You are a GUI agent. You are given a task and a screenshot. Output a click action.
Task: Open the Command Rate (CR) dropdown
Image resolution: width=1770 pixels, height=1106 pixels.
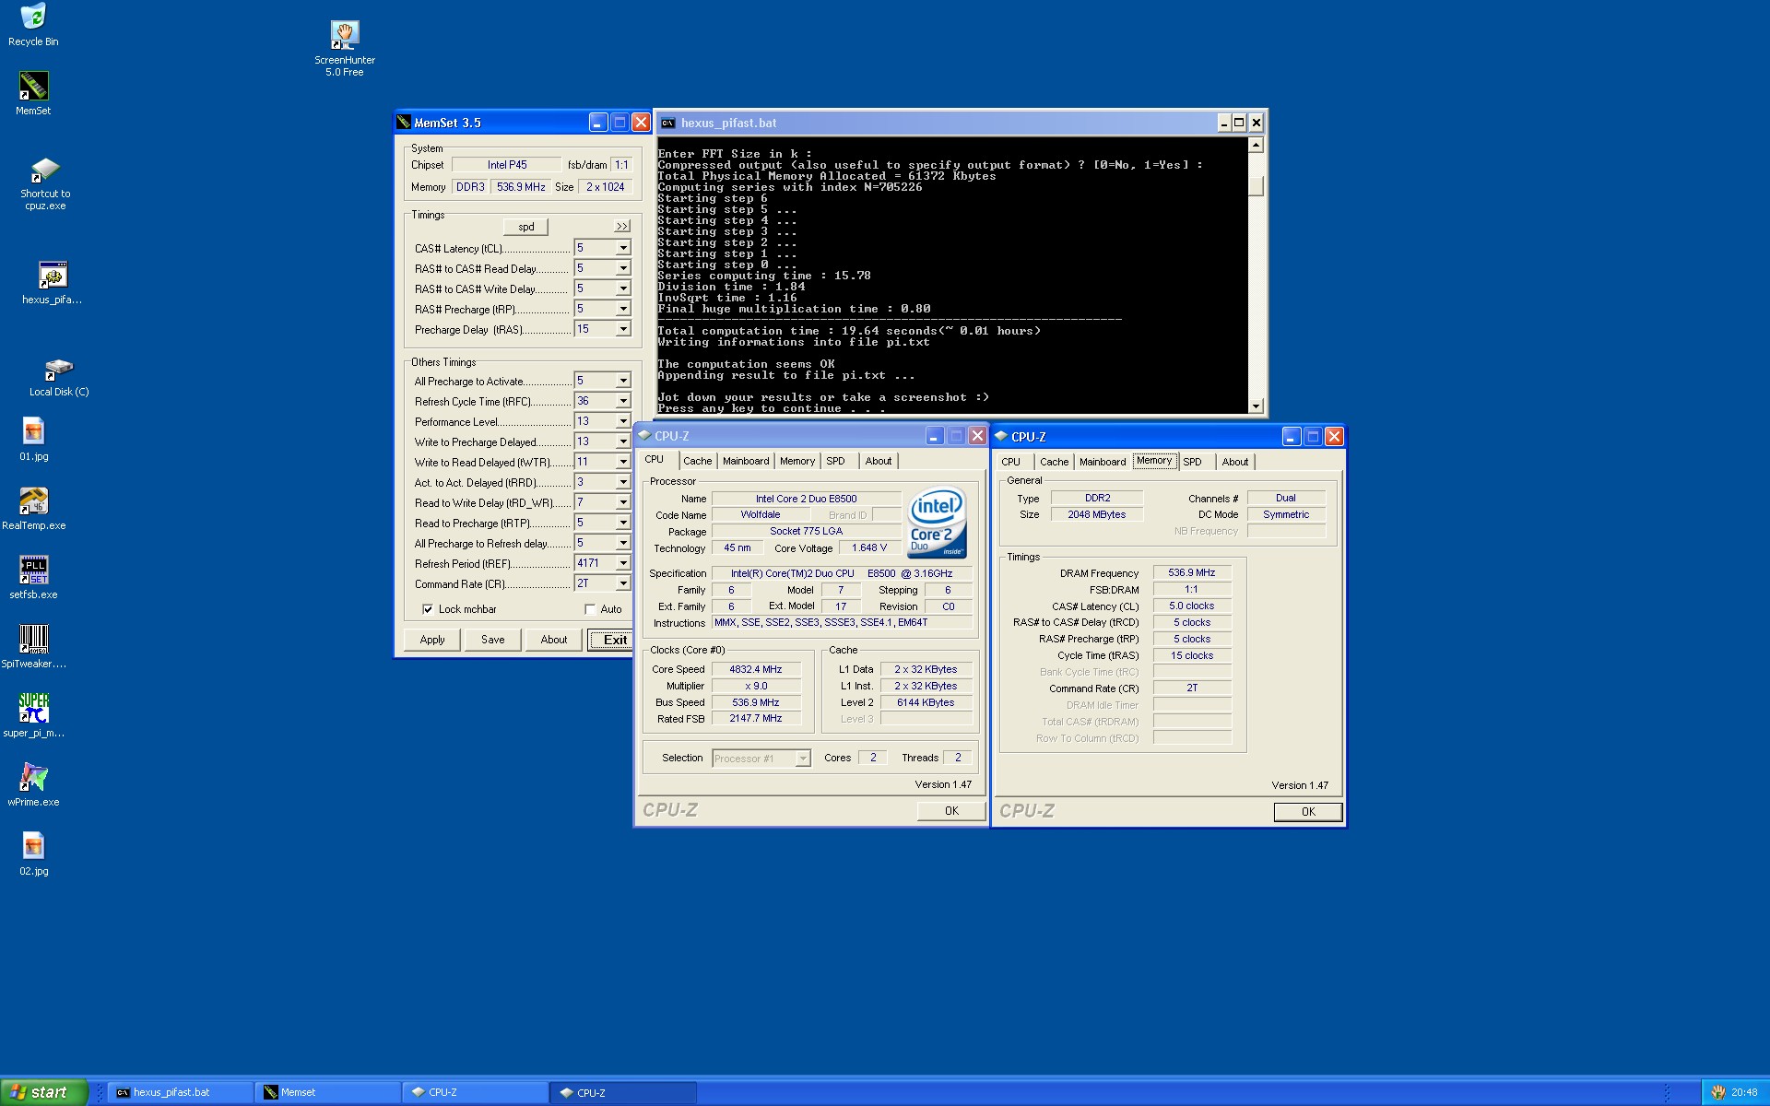point(623,583)
